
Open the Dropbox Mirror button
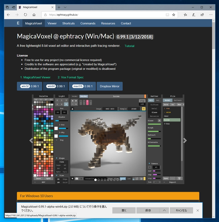(x=109, y=86)
